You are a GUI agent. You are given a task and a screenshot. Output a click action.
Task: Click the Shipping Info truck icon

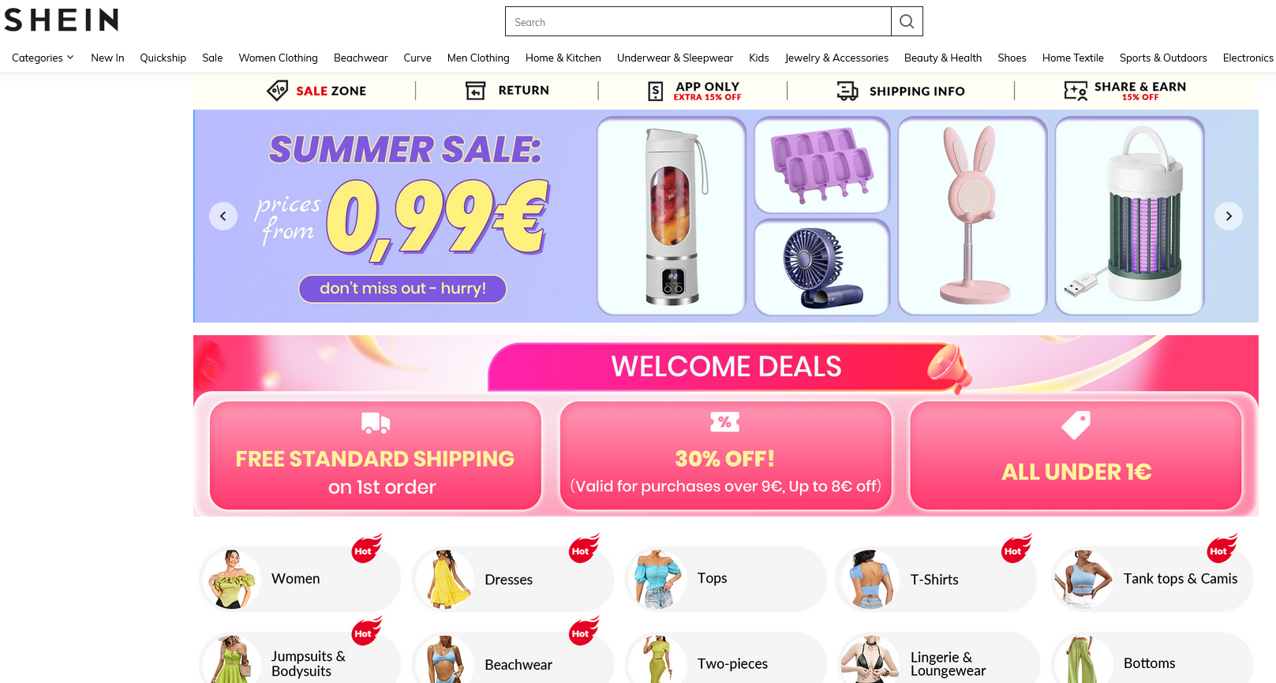(848, 91)
